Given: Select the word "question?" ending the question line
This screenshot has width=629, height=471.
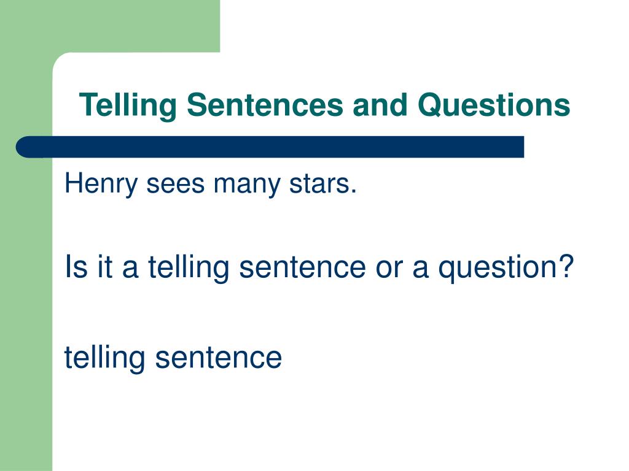Looking at the screenshot, I should pos(506,269).
